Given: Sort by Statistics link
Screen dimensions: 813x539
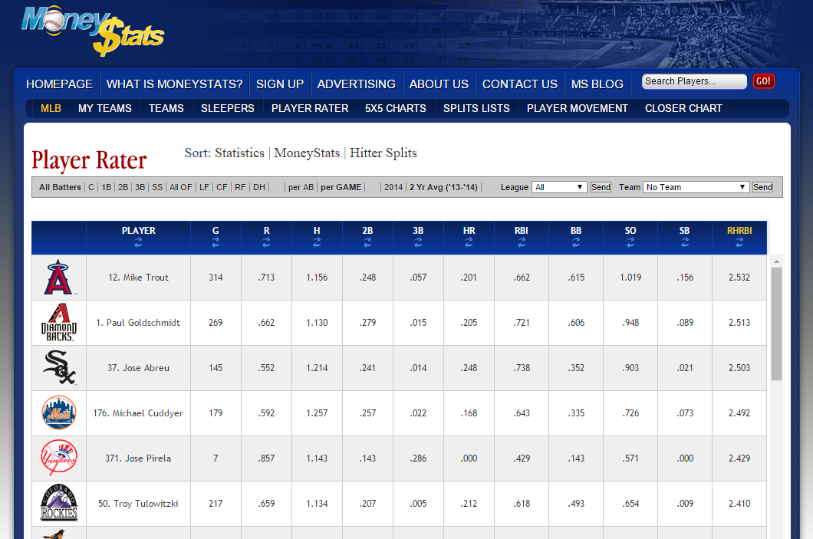Looking at the screenshot, I should [239, 153].
